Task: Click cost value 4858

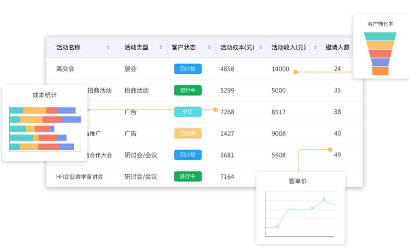Action: (x=227, y=69)
